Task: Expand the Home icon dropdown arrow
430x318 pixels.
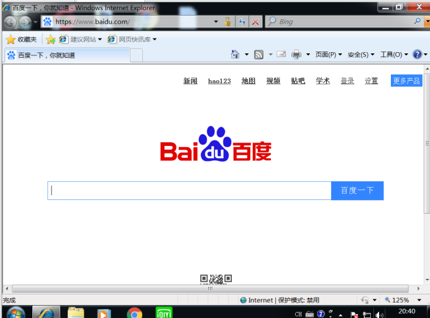Action: (247, 54)
